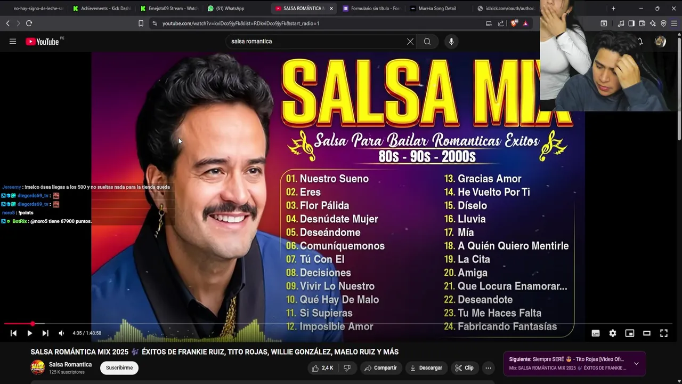Clear the 'salsa romantica' search text
The height and width of the screenshot is (384, 682).
coord(410,42)
